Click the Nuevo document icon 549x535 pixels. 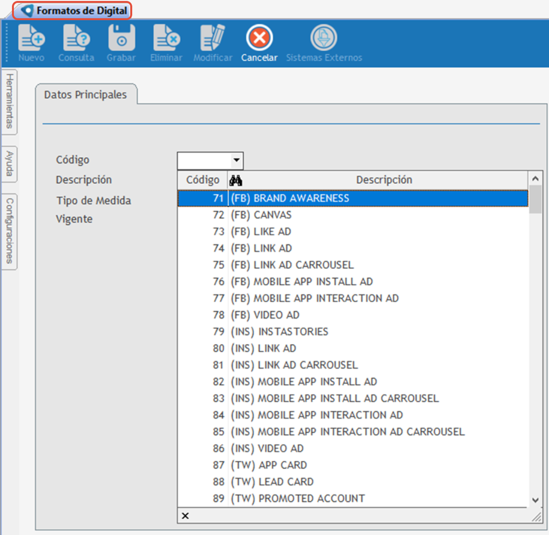[31, 37]
